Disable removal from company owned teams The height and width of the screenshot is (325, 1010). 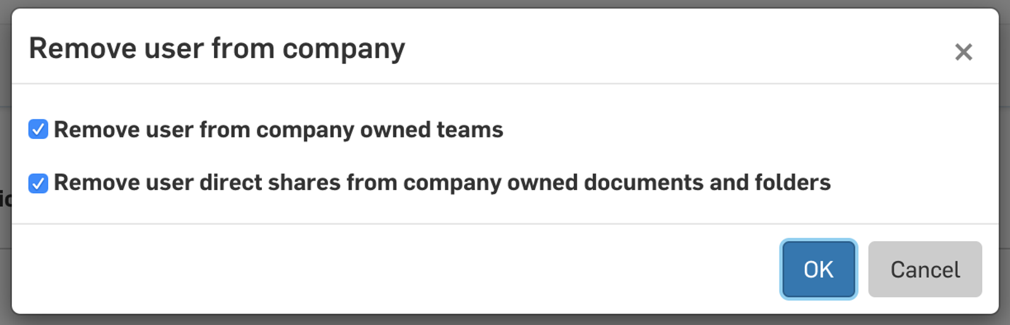(39, 129)
